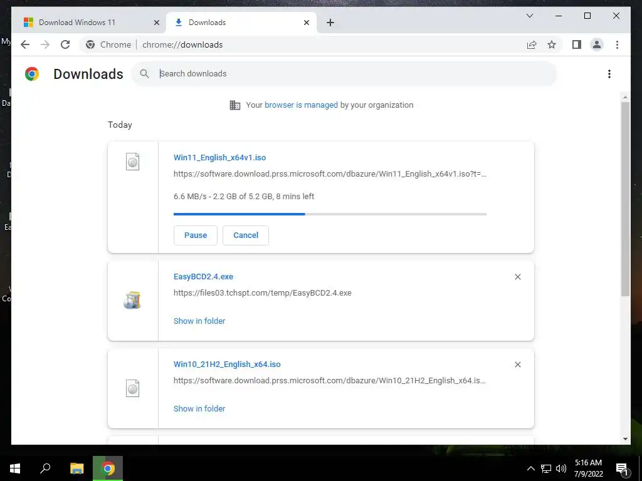Open the Win10_21H2_English_x64.iso file link

point(227,364)
